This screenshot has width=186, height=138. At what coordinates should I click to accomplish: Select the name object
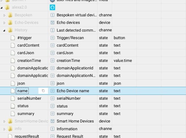pyautogui.click(x=22, y=91)
